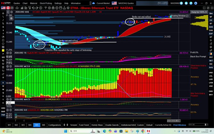
Task: Click the PRT right sidebar button
Action: 211,57
